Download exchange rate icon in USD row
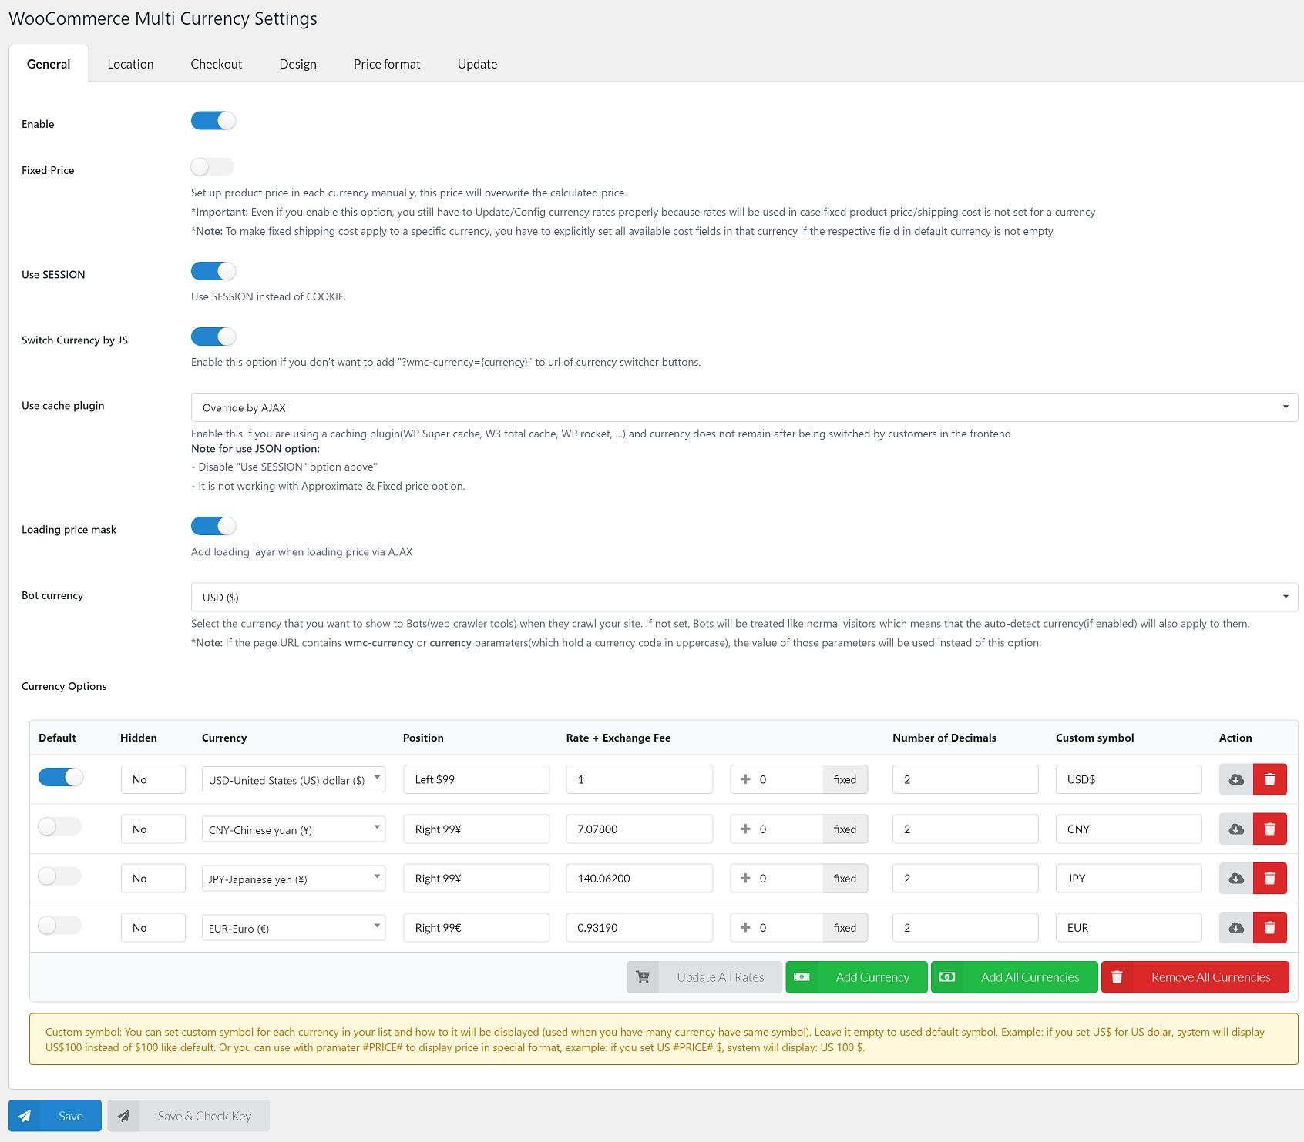This screenshot has height=1142, width=1304. pos(1236,779)
